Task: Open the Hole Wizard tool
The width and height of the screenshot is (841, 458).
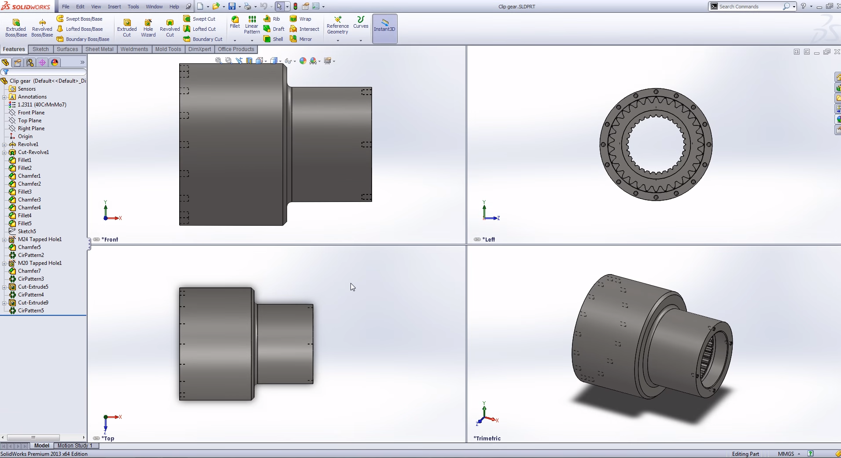Action: pos(148,28)
